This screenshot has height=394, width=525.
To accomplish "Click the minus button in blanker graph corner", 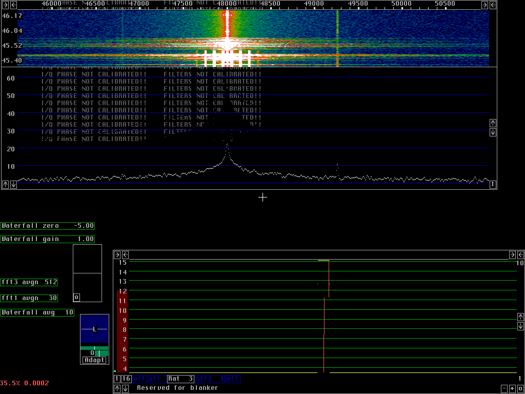I will pyautogui.click(x=504, y=389).
